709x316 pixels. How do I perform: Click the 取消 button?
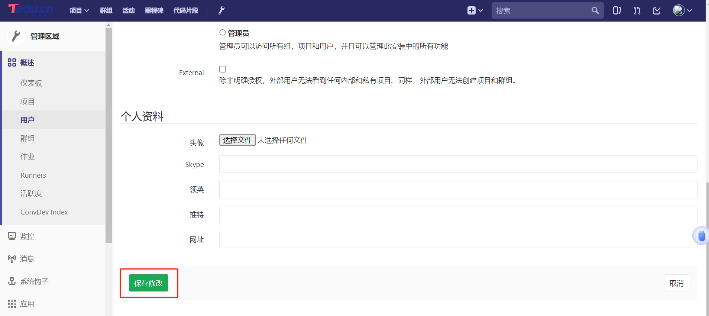pos(676,283)
